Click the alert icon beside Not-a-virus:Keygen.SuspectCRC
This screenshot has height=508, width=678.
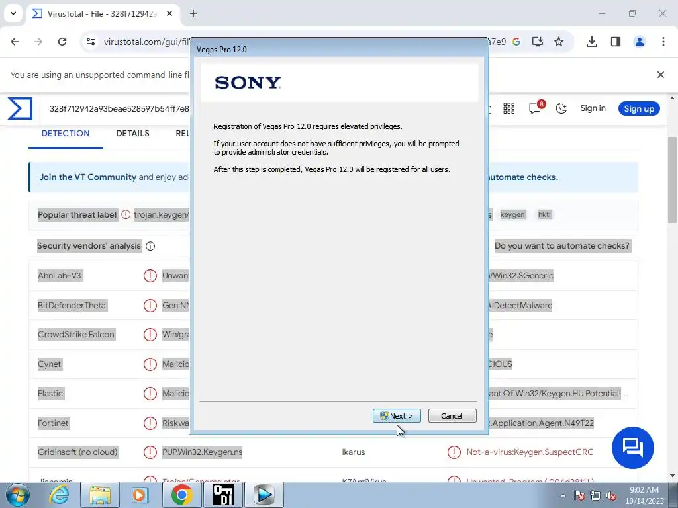(454, 452)
